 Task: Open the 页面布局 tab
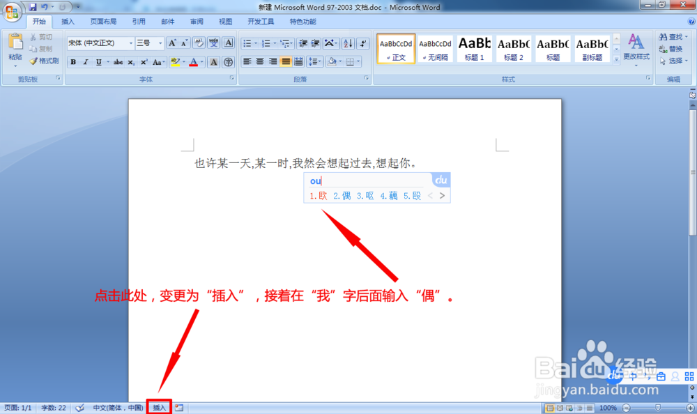click(x=103, y=22)
